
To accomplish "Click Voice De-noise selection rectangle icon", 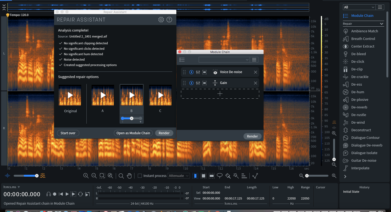I will (205, 72).
